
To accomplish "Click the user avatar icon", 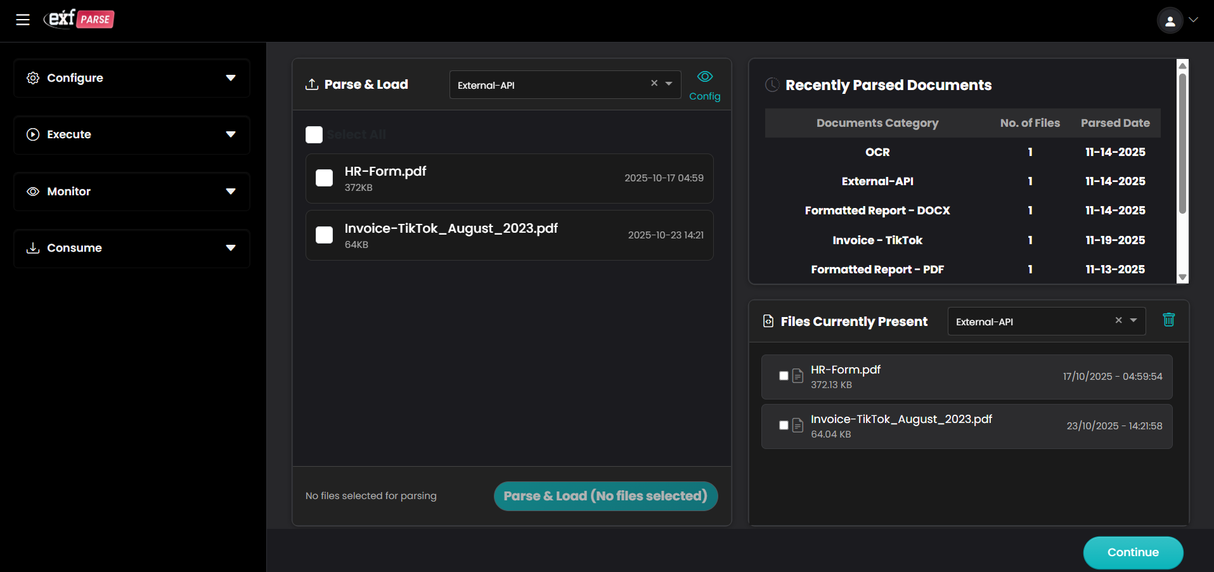I will click(1170, 20).
